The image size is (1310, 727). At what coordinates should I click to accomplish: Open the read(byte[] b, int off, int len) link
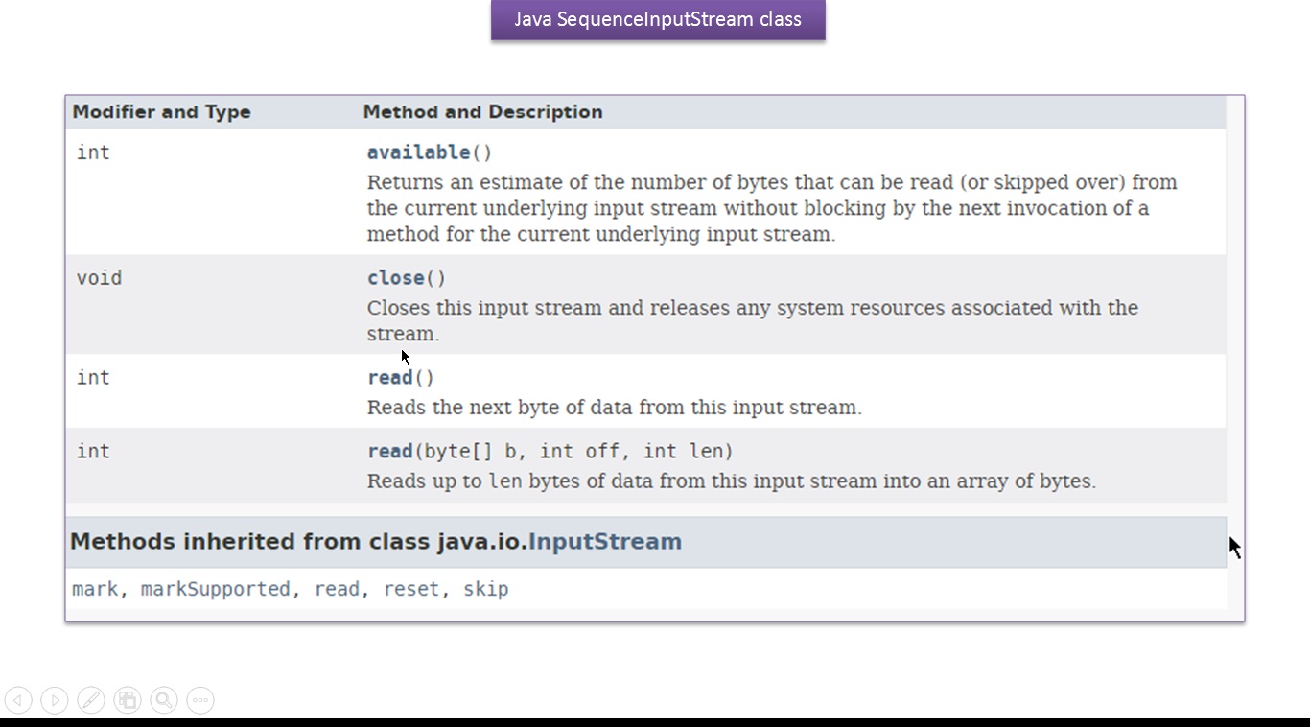(389, 452)
